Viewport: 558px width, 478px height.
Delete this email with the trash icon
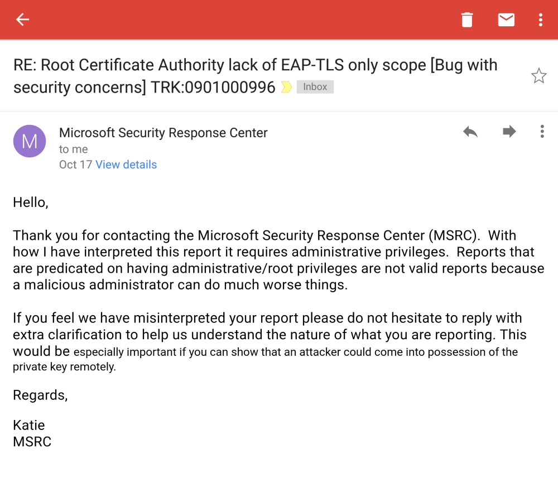click(467, 20)
